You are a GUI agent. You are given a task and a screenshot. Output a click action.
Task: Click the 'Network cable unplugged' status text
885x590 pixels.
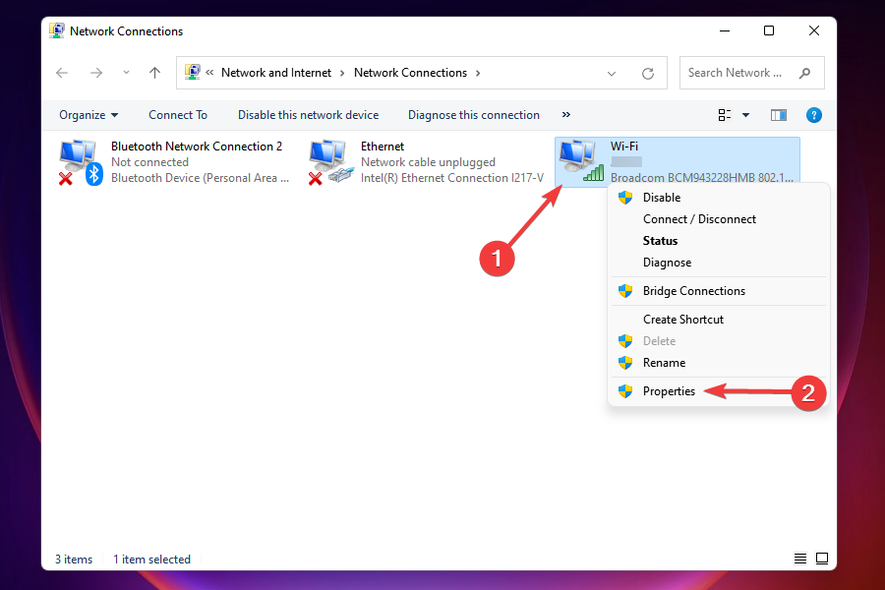[x=428, y=162]
